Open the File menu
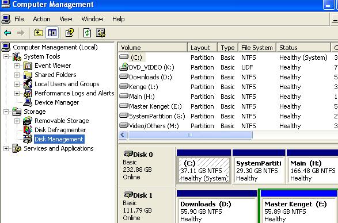338x223 pixels. pos(19,19)
